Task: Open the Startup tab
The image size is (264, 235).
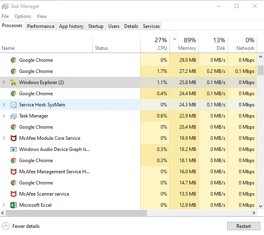Action: click(x=95, y=26)
